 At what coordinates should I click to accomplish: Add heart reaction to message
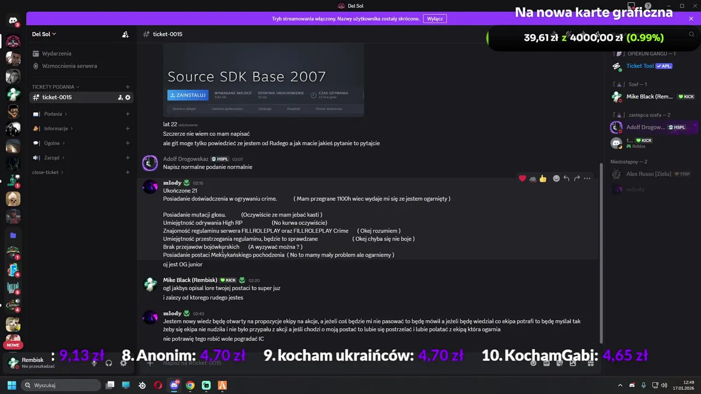click(522, 178)
